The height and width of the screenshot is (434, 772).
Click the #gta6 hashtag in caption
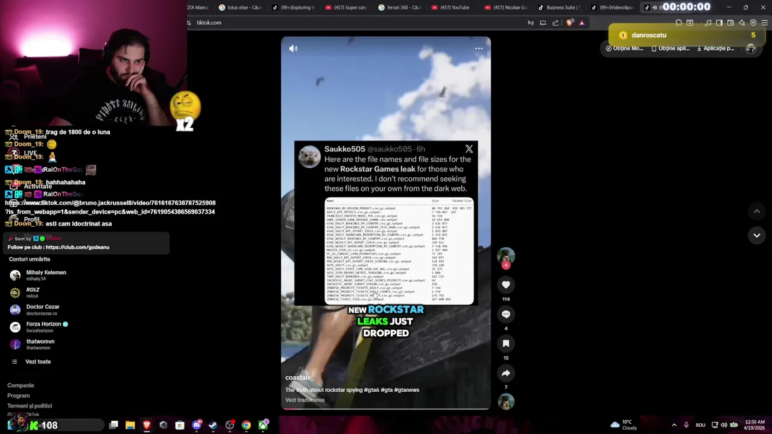tap(372, 390)
